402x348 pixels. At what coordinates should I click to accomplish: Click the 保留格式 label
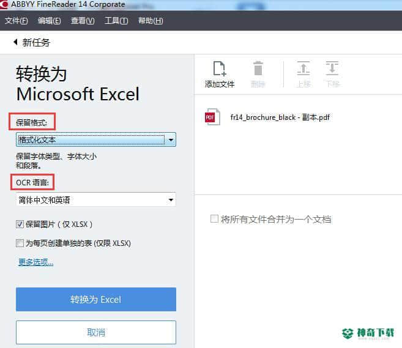point(32,122)
